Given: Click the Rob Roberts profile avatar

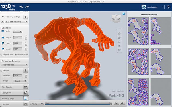Looking at the screenshot, I should pyautogui.click(x=144, y=7).
